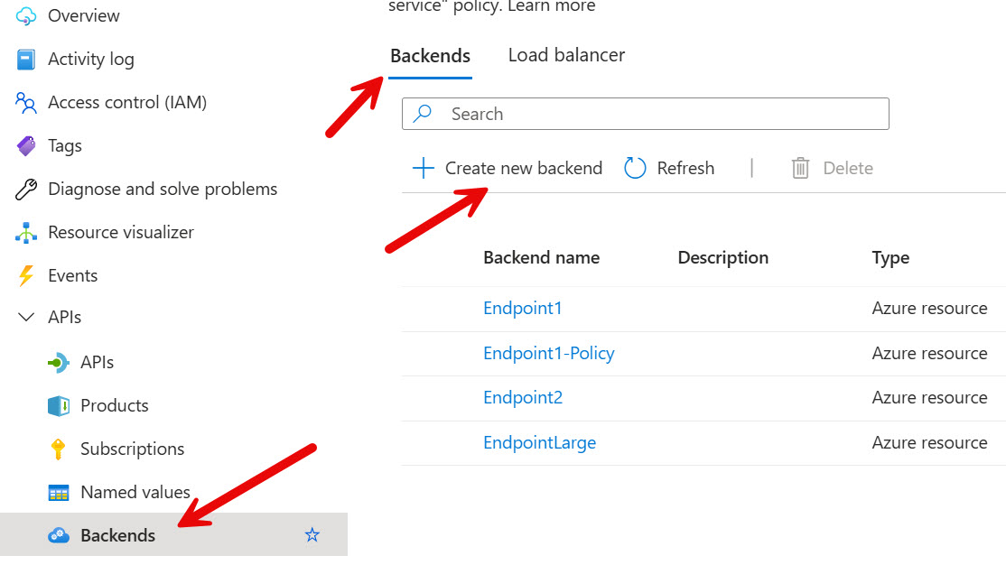Favorite Backends with the star icon

312,535
